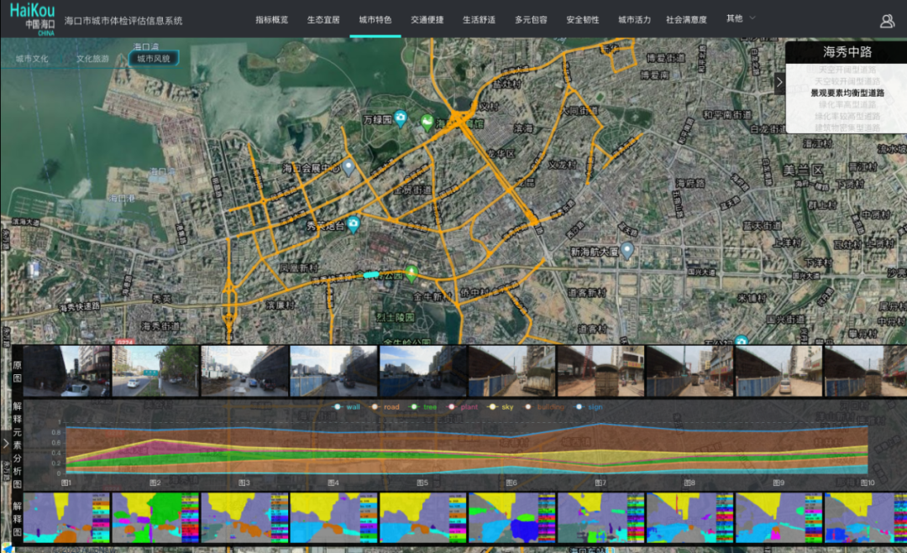
Task: Choose 绿化率较高型道路 road type
Action: (x=847, y=116)
